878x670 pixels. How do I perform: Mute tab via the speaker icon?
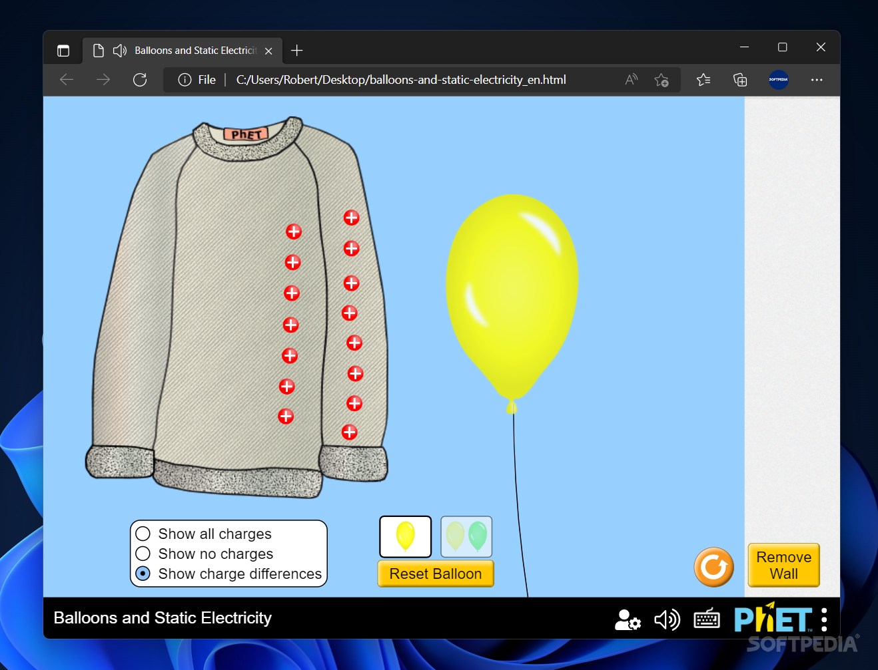point(120,51)
